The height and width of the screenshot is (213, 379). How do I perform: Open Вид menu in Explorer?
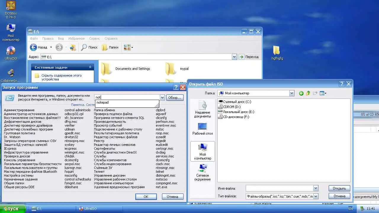click(x=61, y=38)
